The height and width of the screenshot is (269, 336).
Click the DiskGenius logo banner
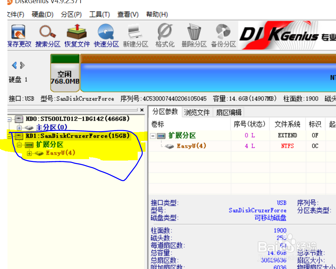click(287, 35)
